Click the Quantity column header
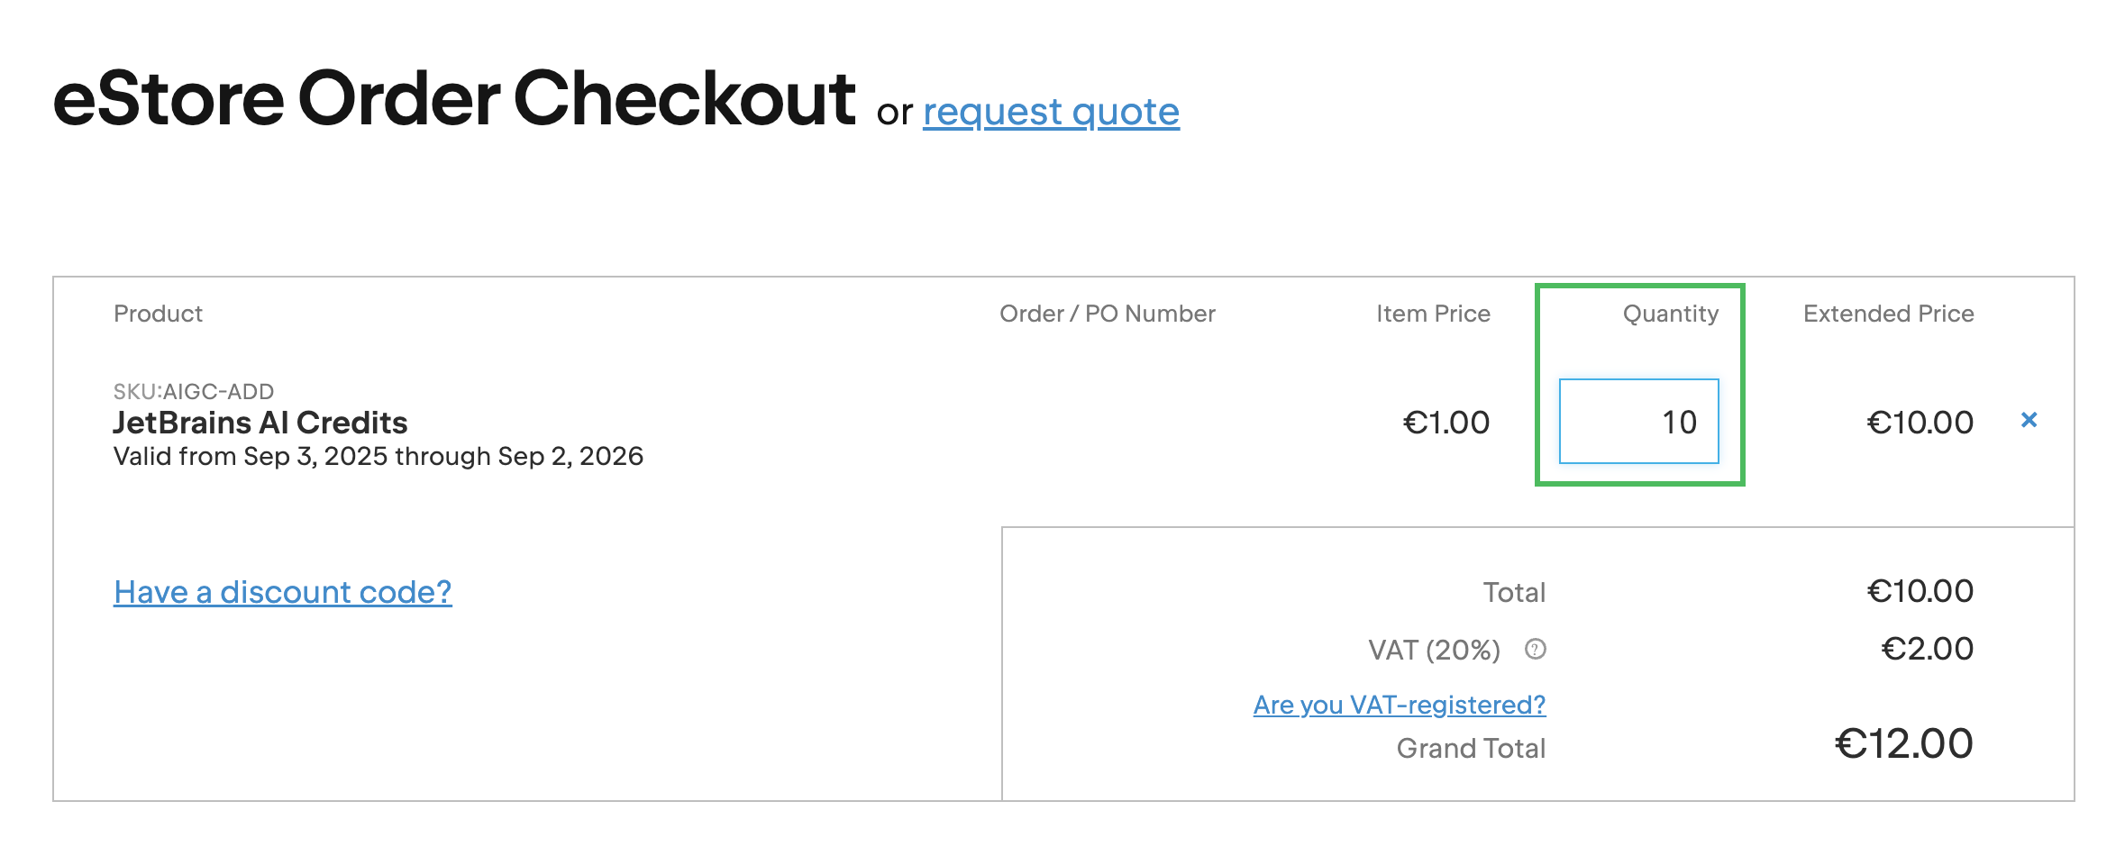The width and height of the screenshot is (2125, 847). tap(1670, 314)
